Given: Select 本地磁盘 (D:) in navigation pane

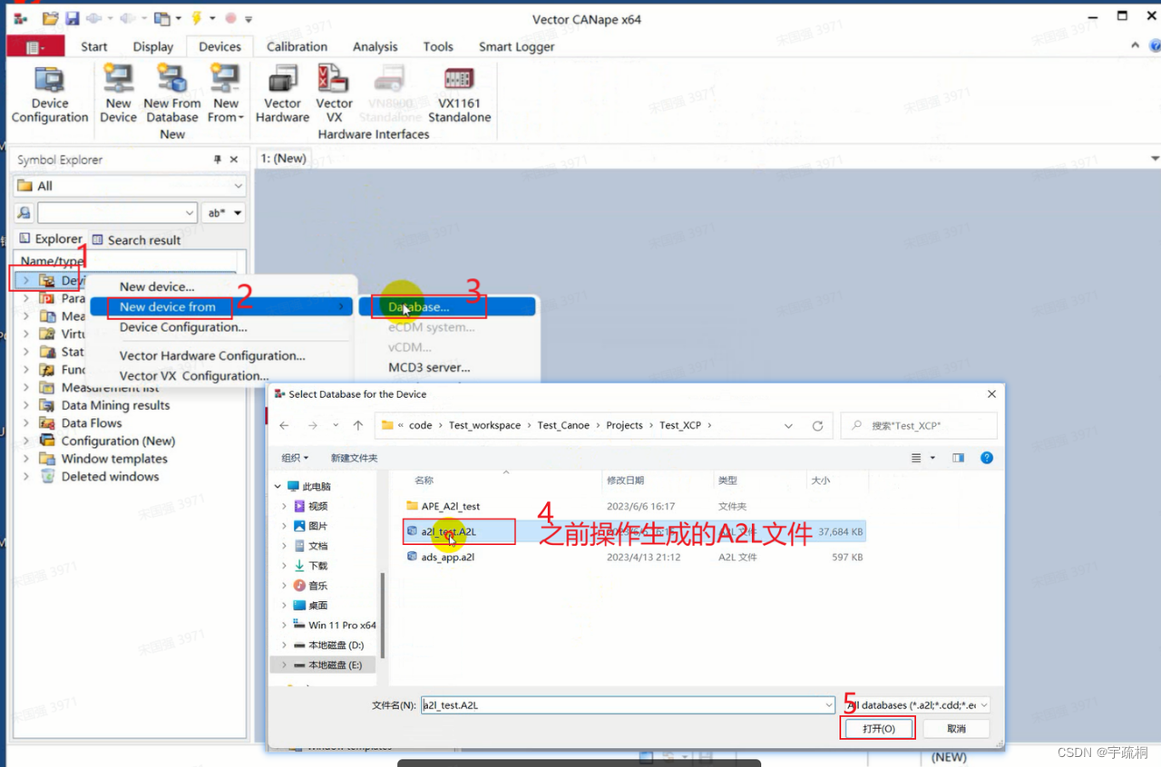Looking at the screenshot, I should 336,645.
